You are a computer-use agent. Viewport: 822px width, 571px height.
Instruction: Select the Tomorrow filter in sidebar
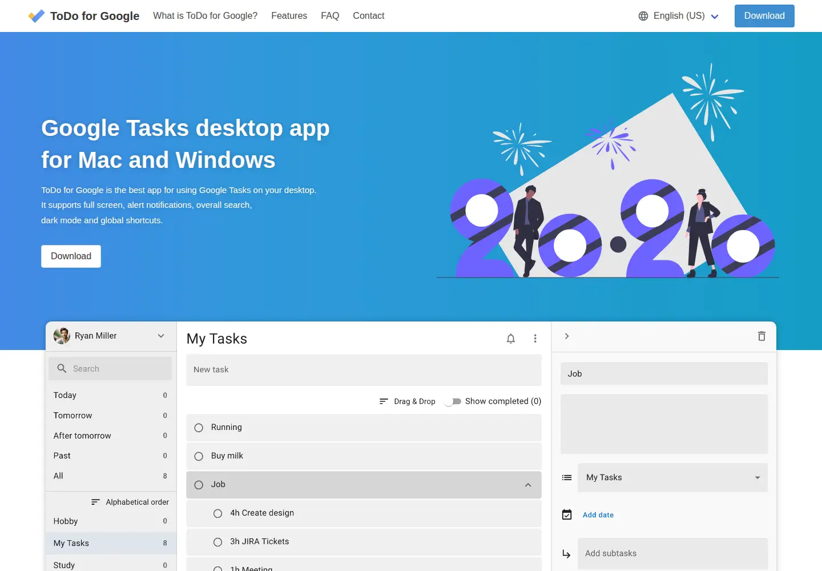111,416
